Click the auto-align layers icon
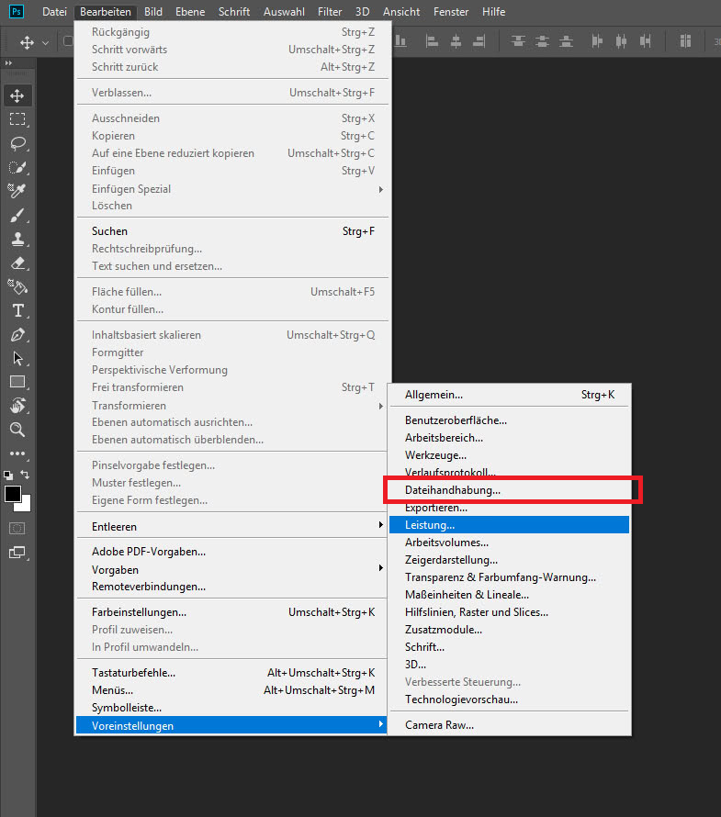 685,41
